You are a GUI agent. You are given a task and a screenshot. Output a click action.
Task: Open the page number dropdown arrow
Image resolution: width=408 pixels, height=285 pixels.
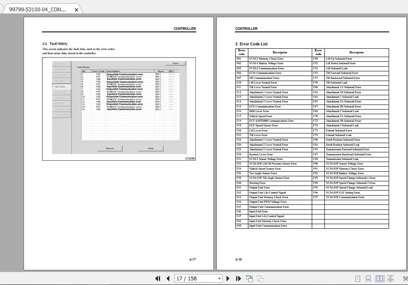pos(219,279)
